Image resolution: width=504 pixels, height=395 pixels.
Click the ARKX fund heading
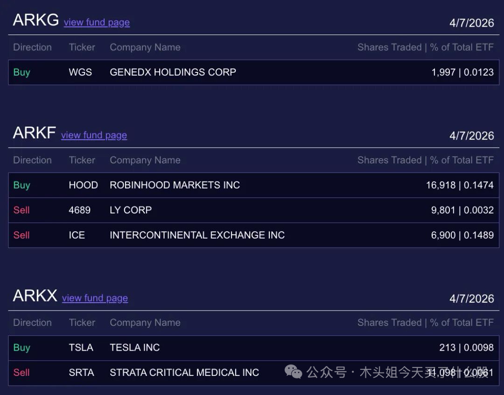tap(35, 296)
